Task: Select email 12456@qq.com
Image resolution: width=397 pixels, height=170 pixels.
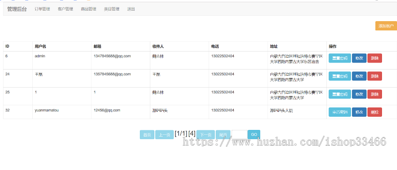Action: pyautogui.click(x=107, y=110)
